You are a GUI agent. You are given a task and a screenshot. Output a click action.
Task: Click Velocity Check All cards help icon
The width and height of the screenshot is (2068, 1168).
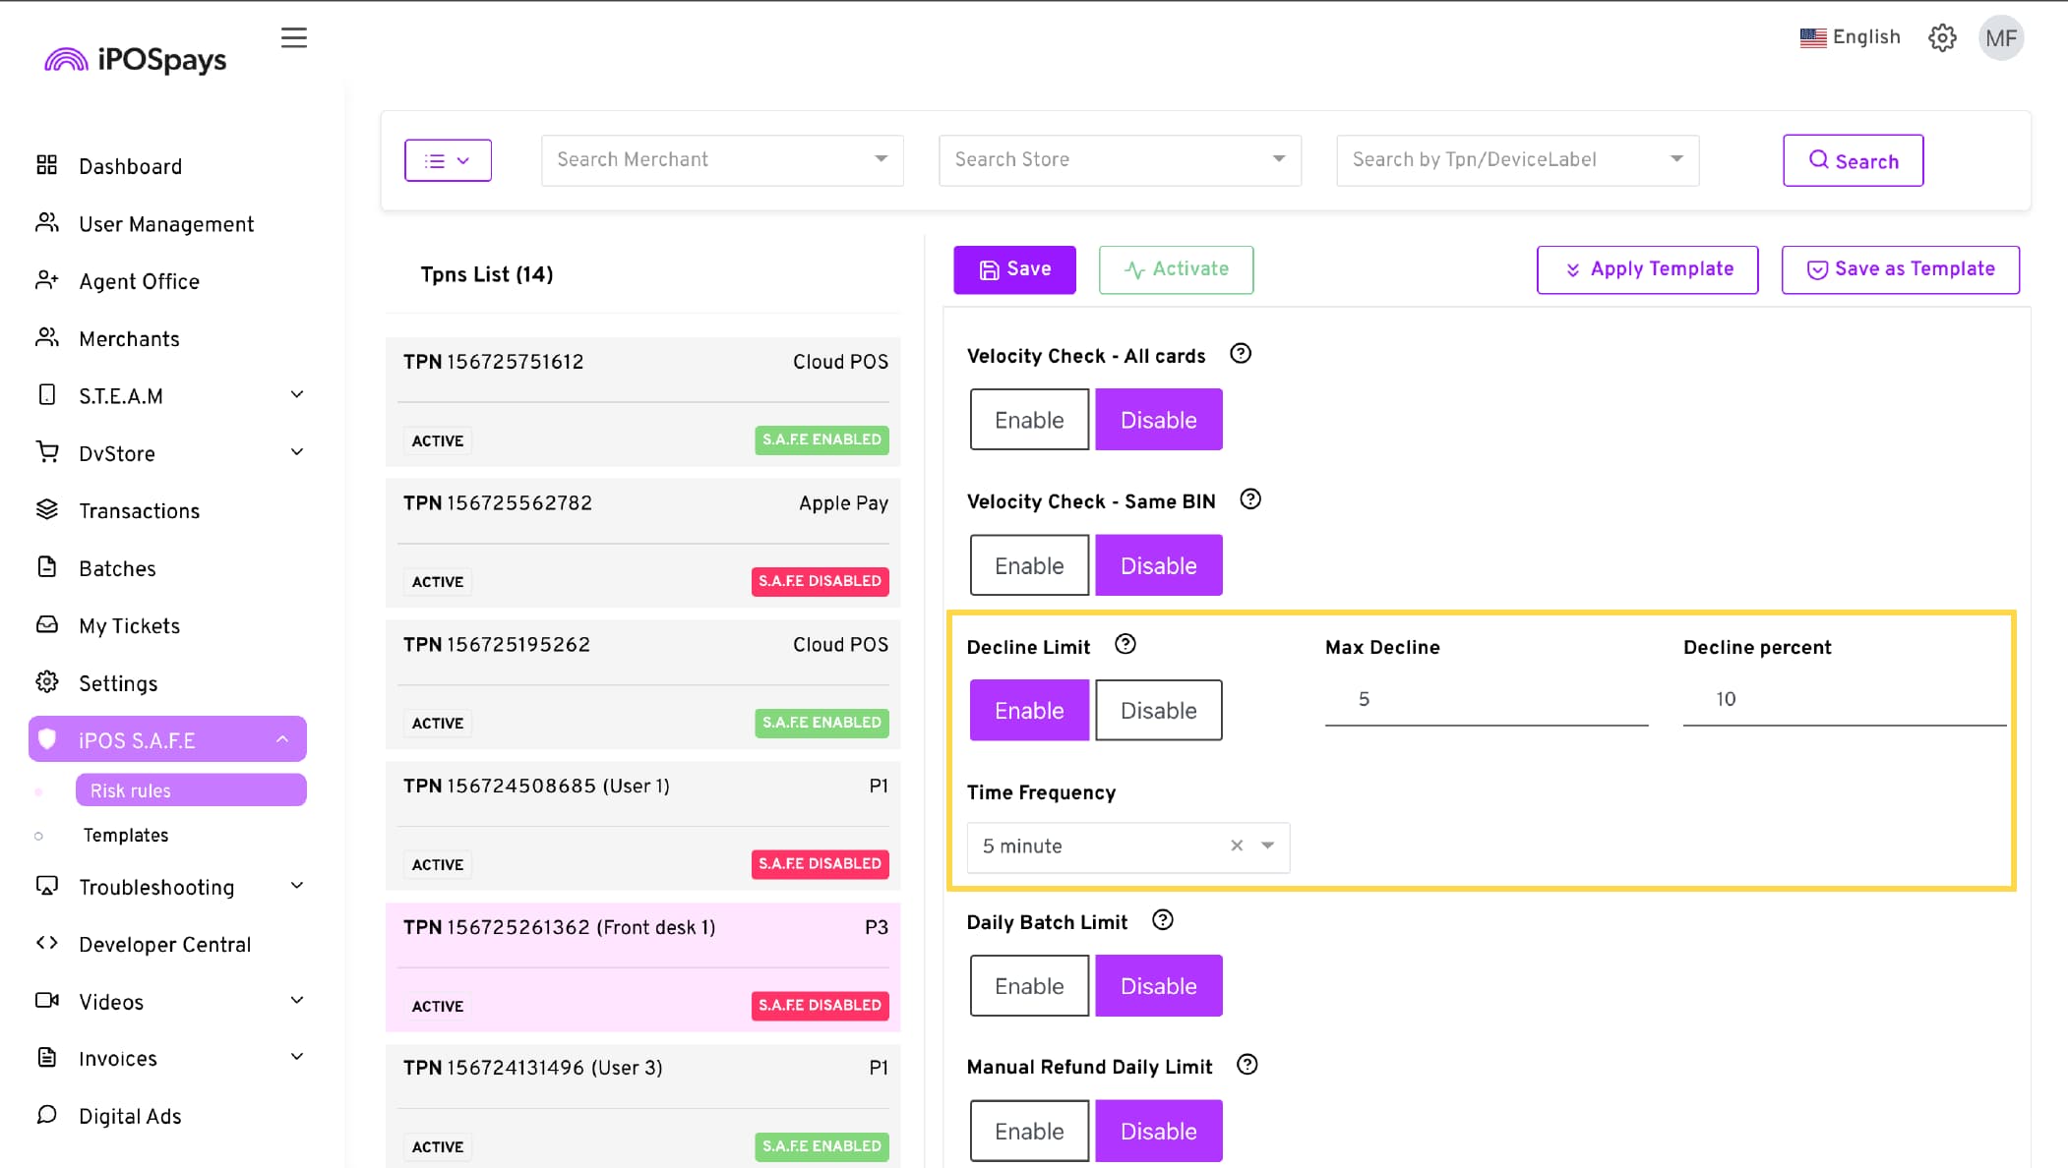[1241, 354]
